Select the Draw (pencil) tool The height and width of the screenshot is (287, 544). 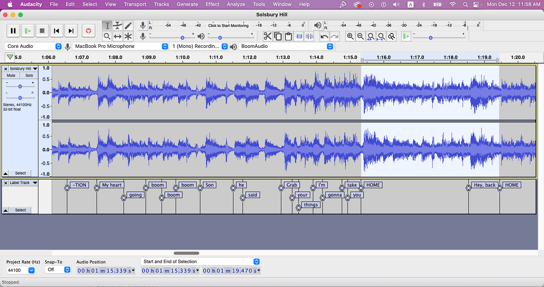tap(128, 26)
